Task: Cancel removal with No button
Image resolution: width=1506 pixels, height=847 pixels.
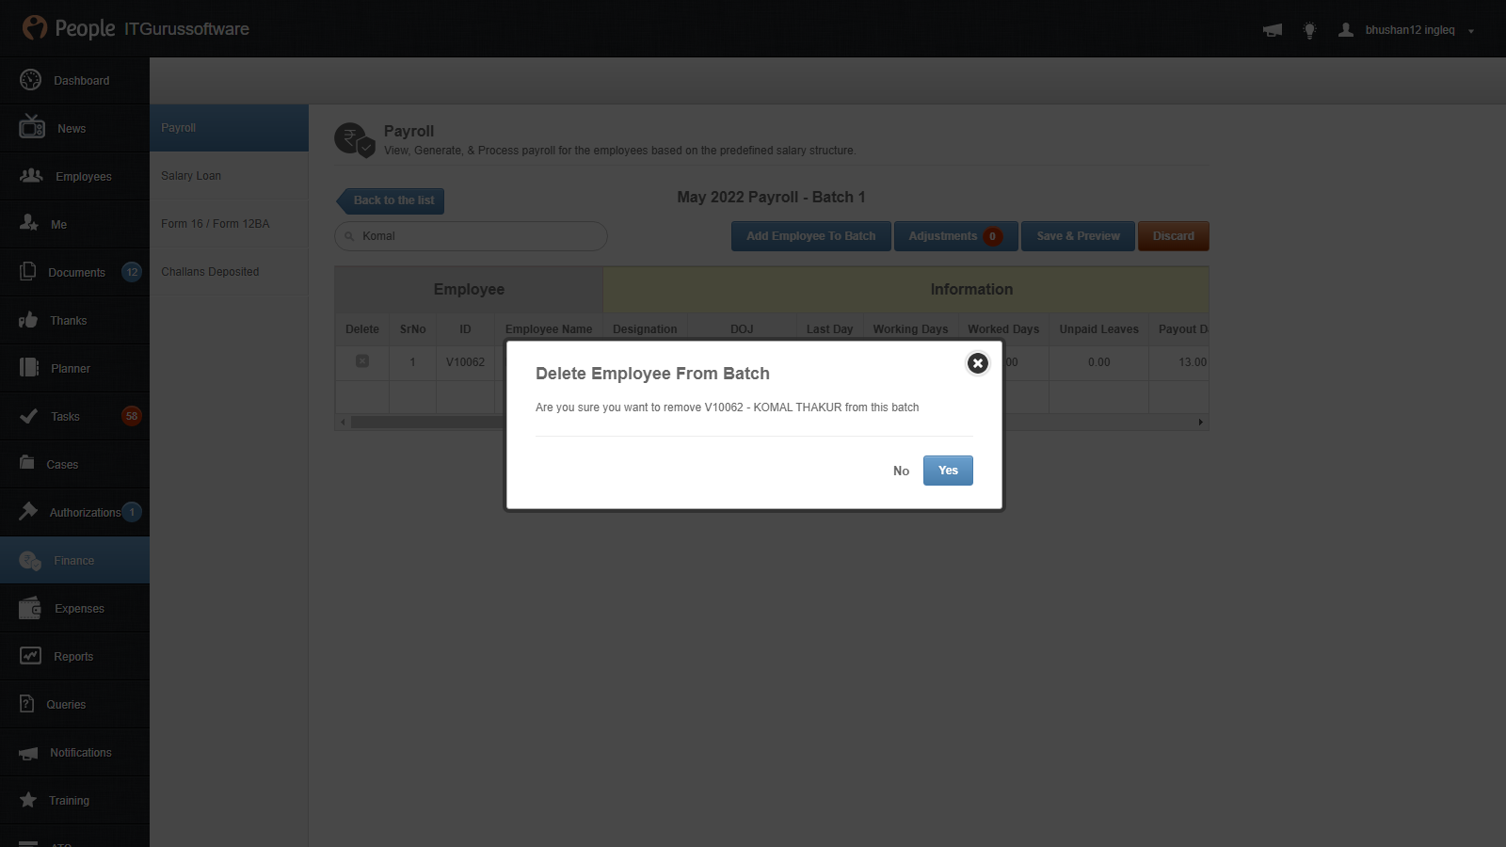Action: [x=901, y=471]
